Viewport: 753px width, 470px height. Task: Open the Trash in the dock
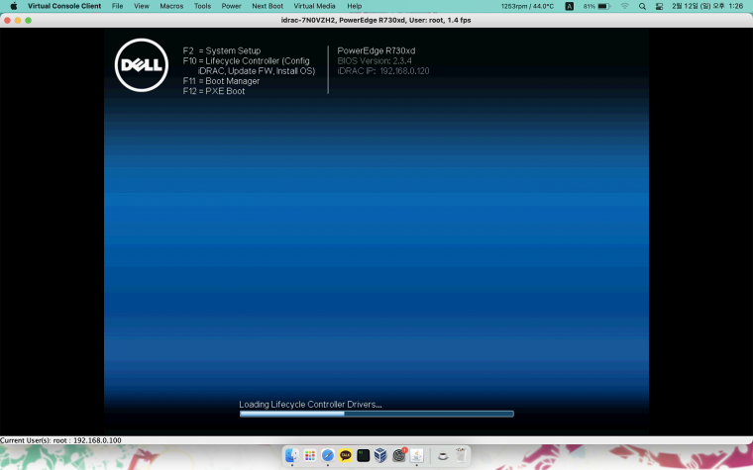[x=461, y=455]
